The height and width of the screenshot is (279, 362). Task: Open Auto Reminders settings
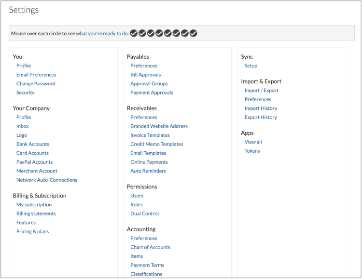(x=148, y=171)
